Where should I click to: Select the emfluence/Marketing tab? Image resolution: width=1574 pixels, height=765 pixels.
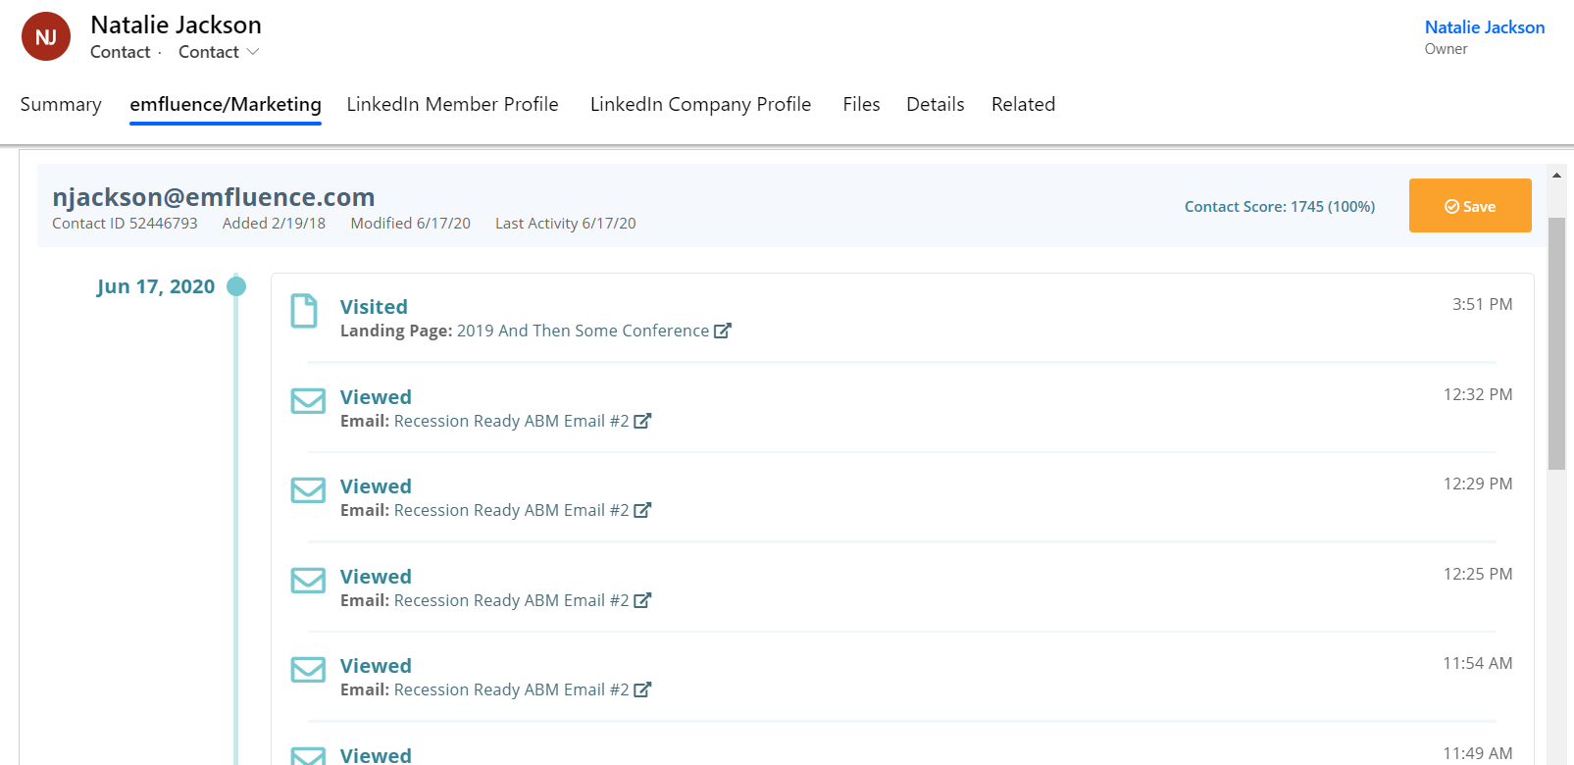click(226, 104)
